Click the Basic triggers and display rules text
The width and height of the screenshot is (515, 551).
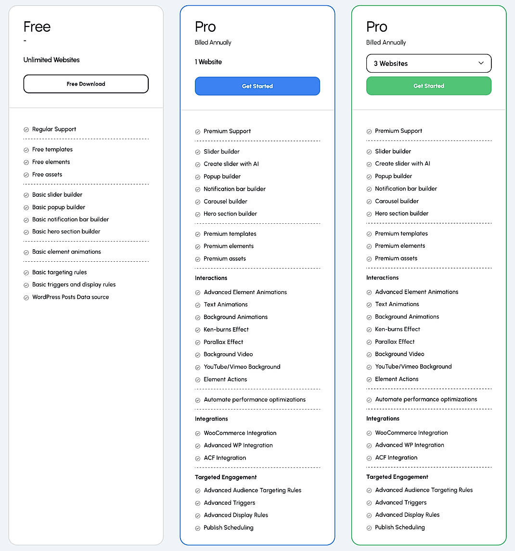click(x=74, y=284)
